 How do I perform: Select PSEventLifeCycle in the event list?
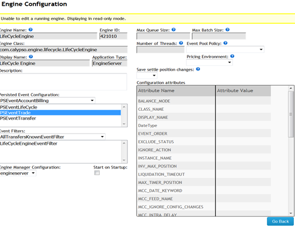coord(60,107)
